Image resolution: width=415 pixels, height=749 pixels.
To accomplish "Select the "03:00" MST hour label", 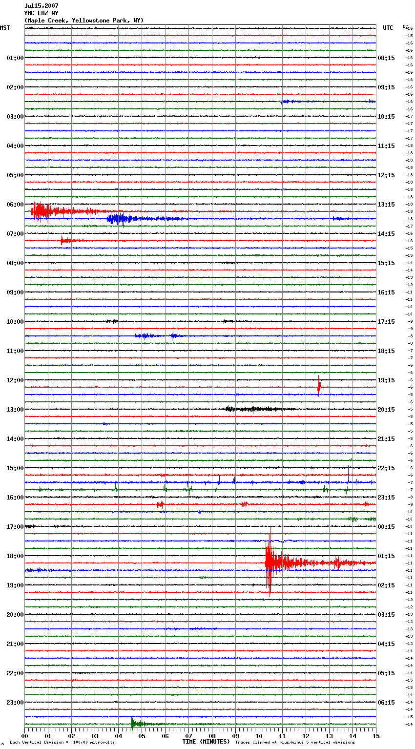I will (15, 117).
